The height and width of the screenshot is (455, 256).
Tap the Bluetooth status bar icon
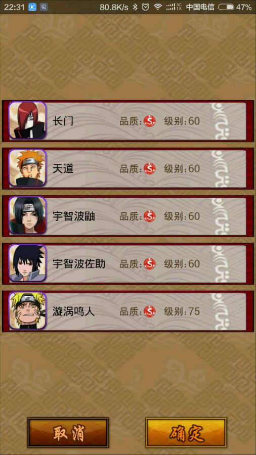pyautogui.click(x=135, y=7)
